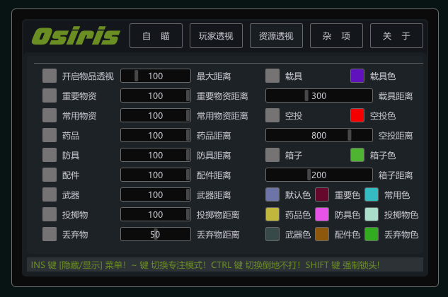Viewport: 448px width, 297px height.
Task: Open the cyan 常用色 swatch
Action: (372, 194)
